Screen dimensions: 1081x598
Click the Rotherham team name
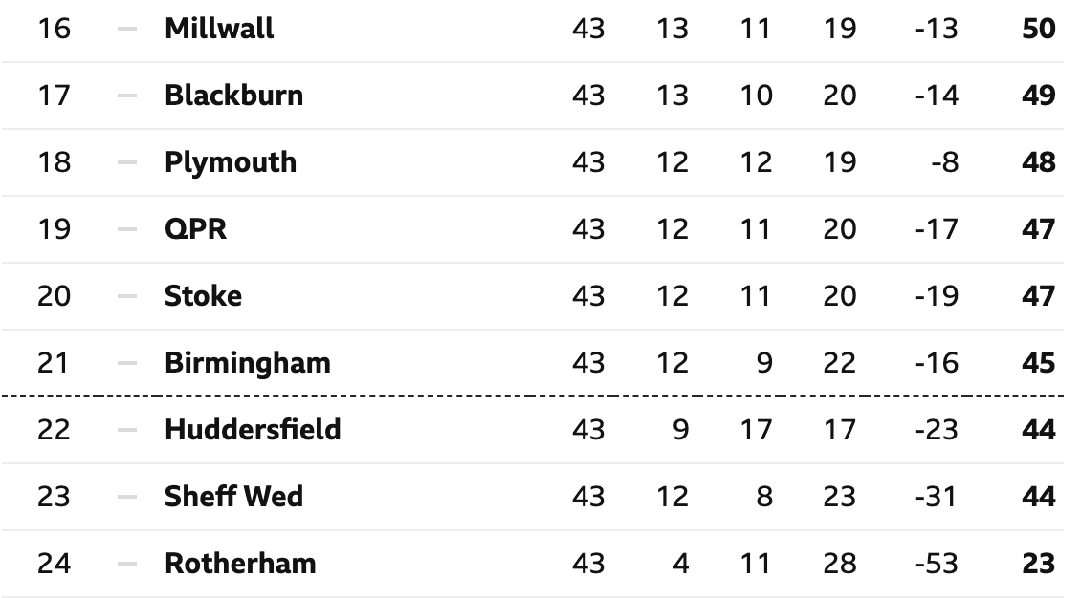click(240, 564)
